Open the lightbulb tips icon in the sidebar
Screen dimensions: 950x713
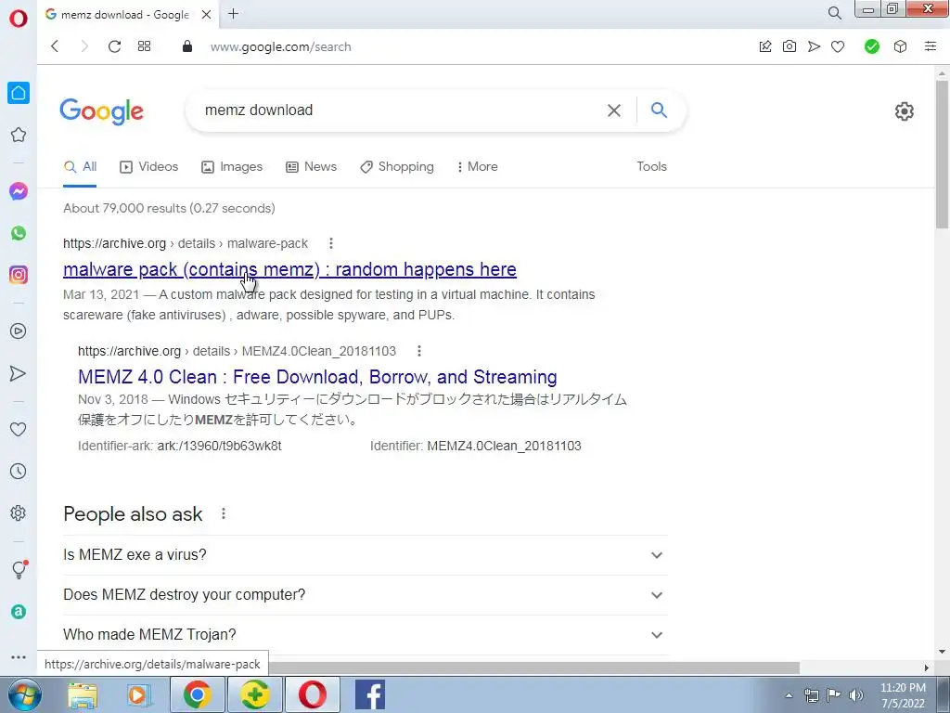tap(19, 569)
